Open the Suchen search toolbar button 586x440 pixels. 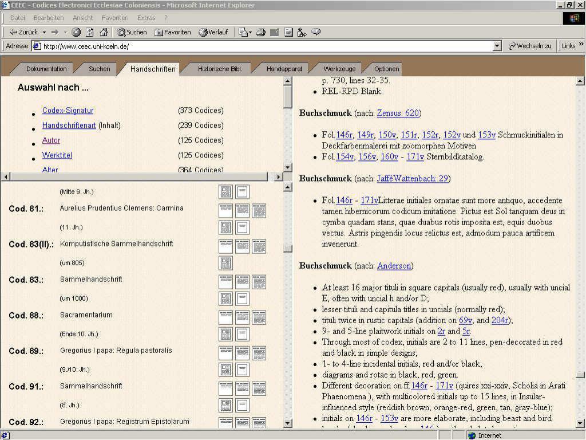click(132, 32)
